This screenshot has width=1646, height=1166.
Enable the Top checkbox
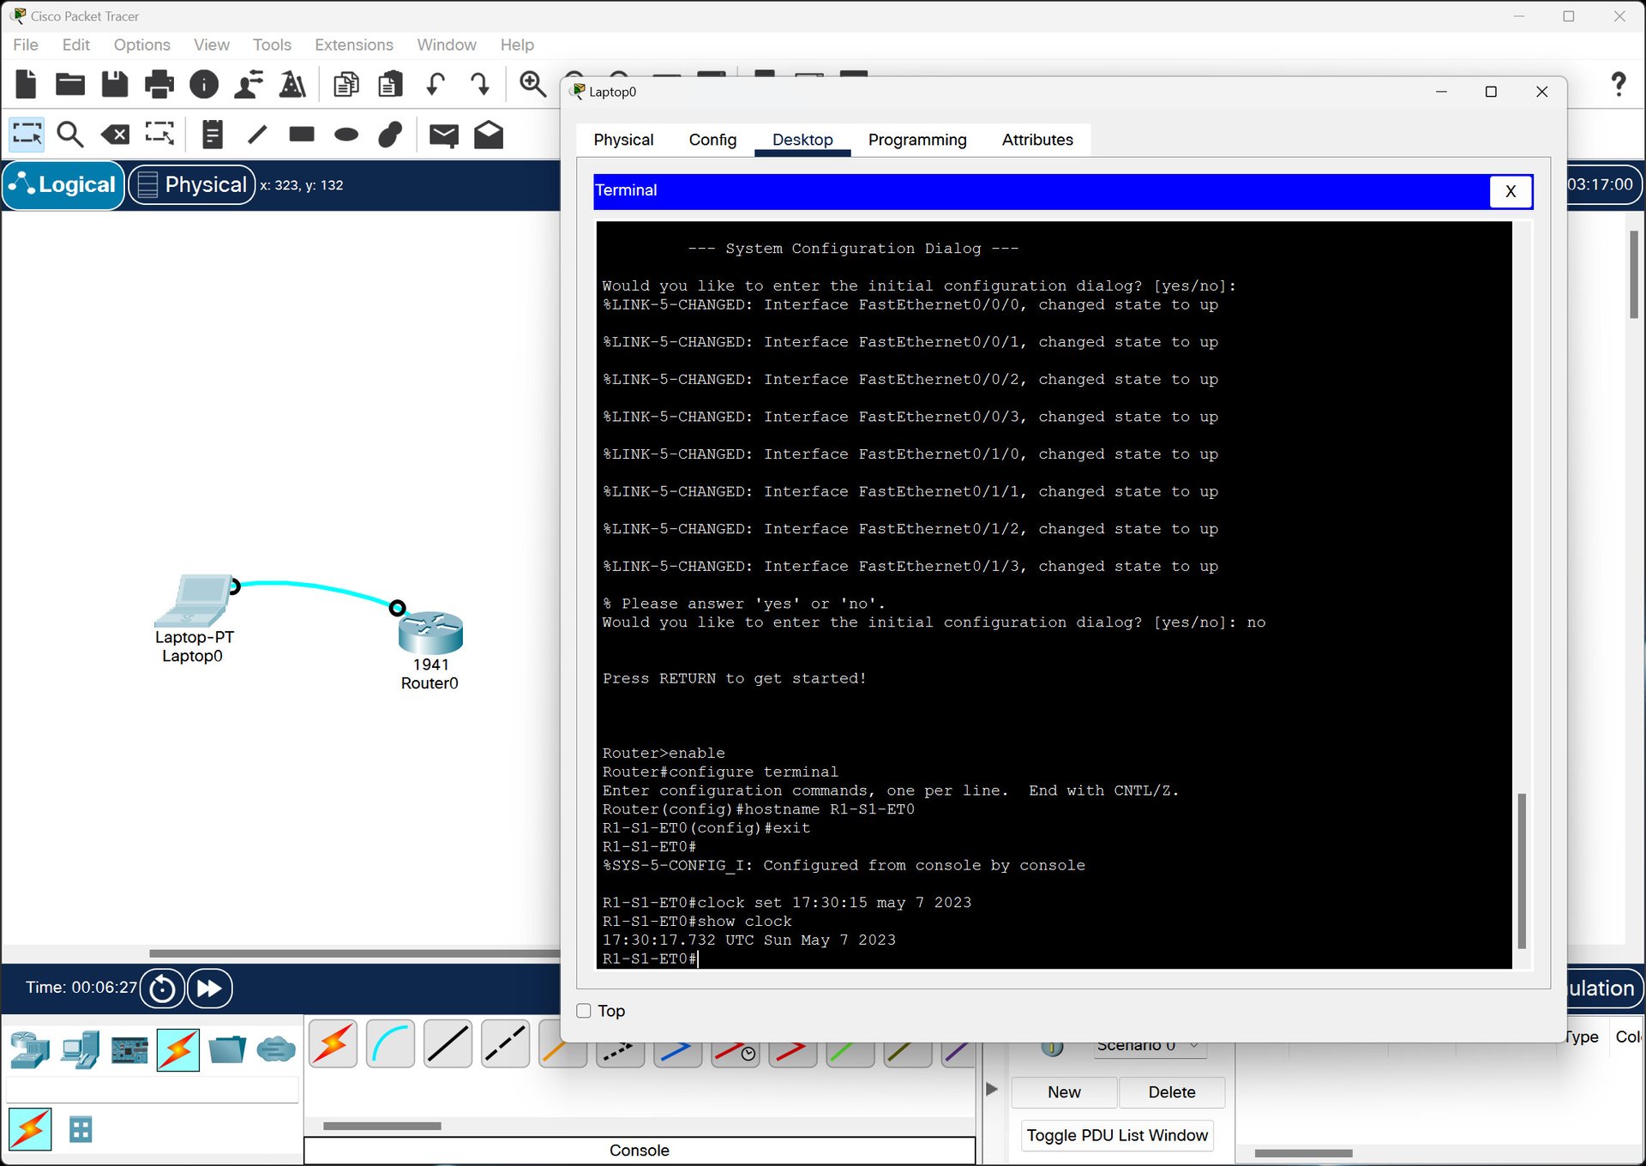point(584,1011)
